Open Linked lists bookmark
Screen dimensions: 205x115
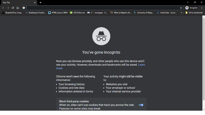[167, 12]
